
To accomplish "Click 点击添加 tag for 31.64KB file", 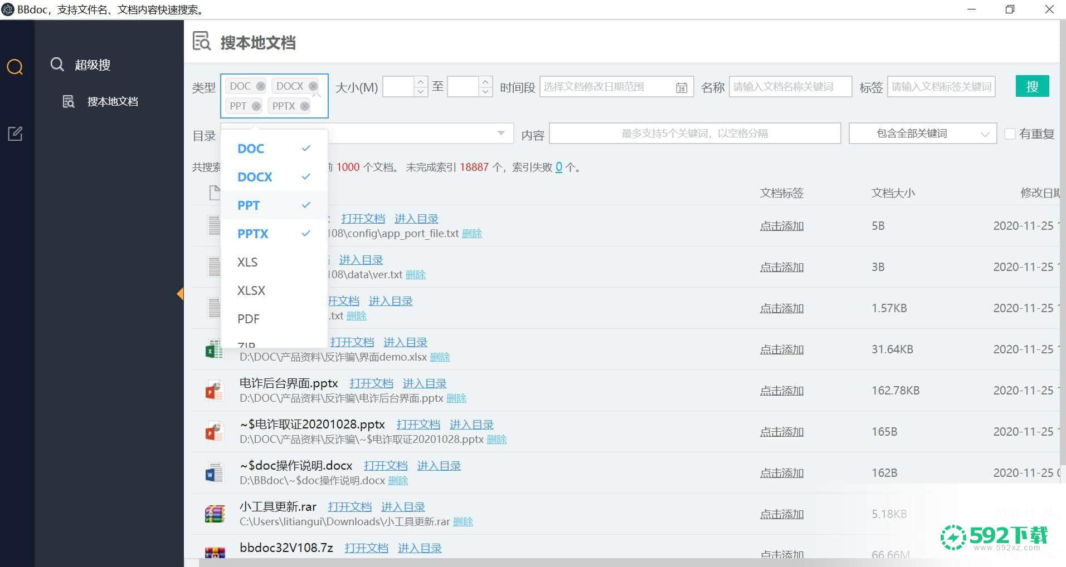I will [x=782, y=349].
